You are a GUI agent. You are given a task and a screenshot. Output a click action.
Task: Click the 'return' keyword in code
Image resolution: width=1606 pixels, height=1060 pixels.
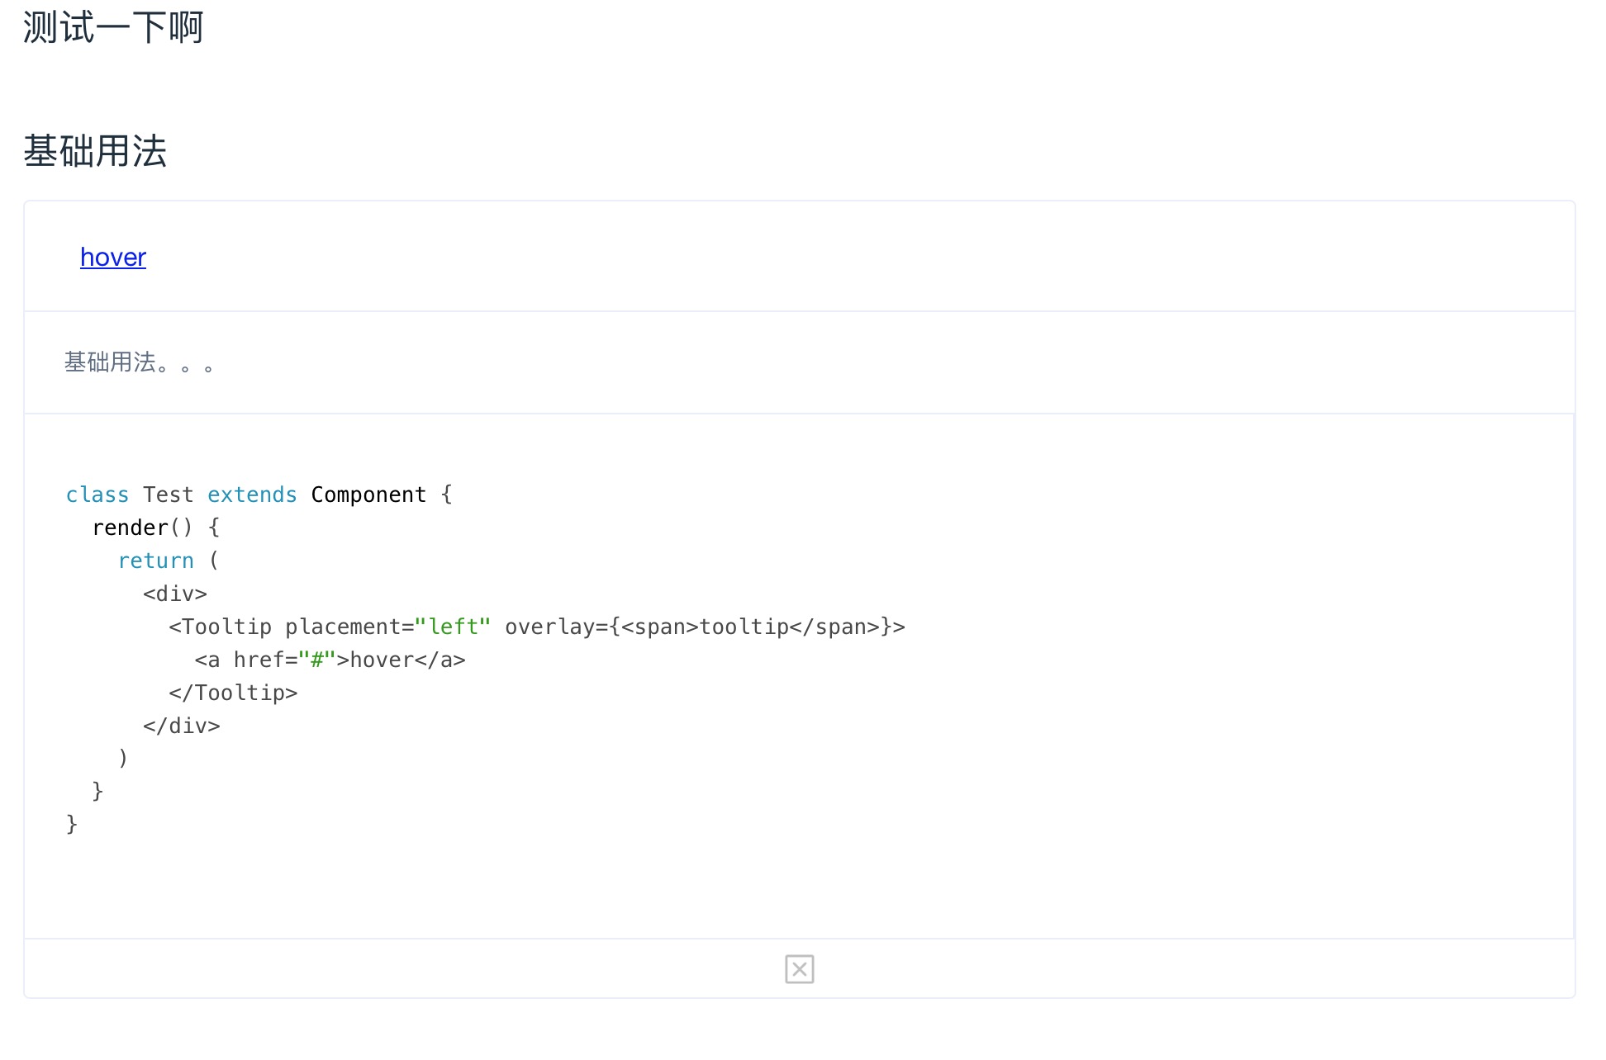(x=156, y=561)
